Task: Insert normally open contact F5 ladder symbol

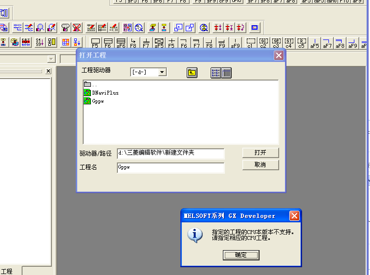Action: (x=95, y=43)
